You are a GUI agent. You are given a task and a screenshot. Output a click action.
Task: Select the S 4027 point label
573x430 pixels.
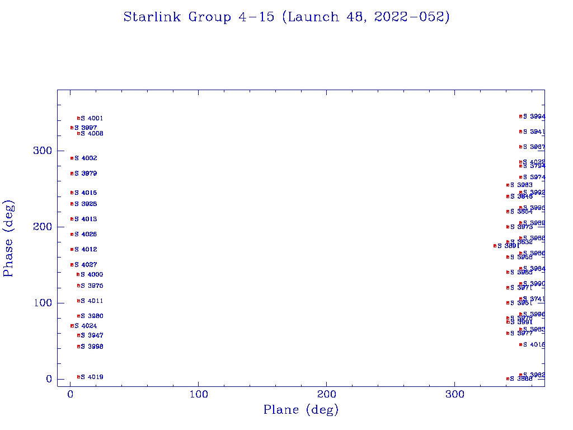coord(86,265)
